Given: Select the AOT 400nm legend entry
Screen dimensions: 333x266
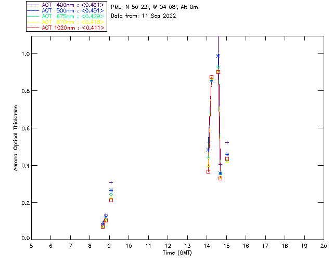Looking at the screenshot, I should pyautogui.click(x=66, y=5).
